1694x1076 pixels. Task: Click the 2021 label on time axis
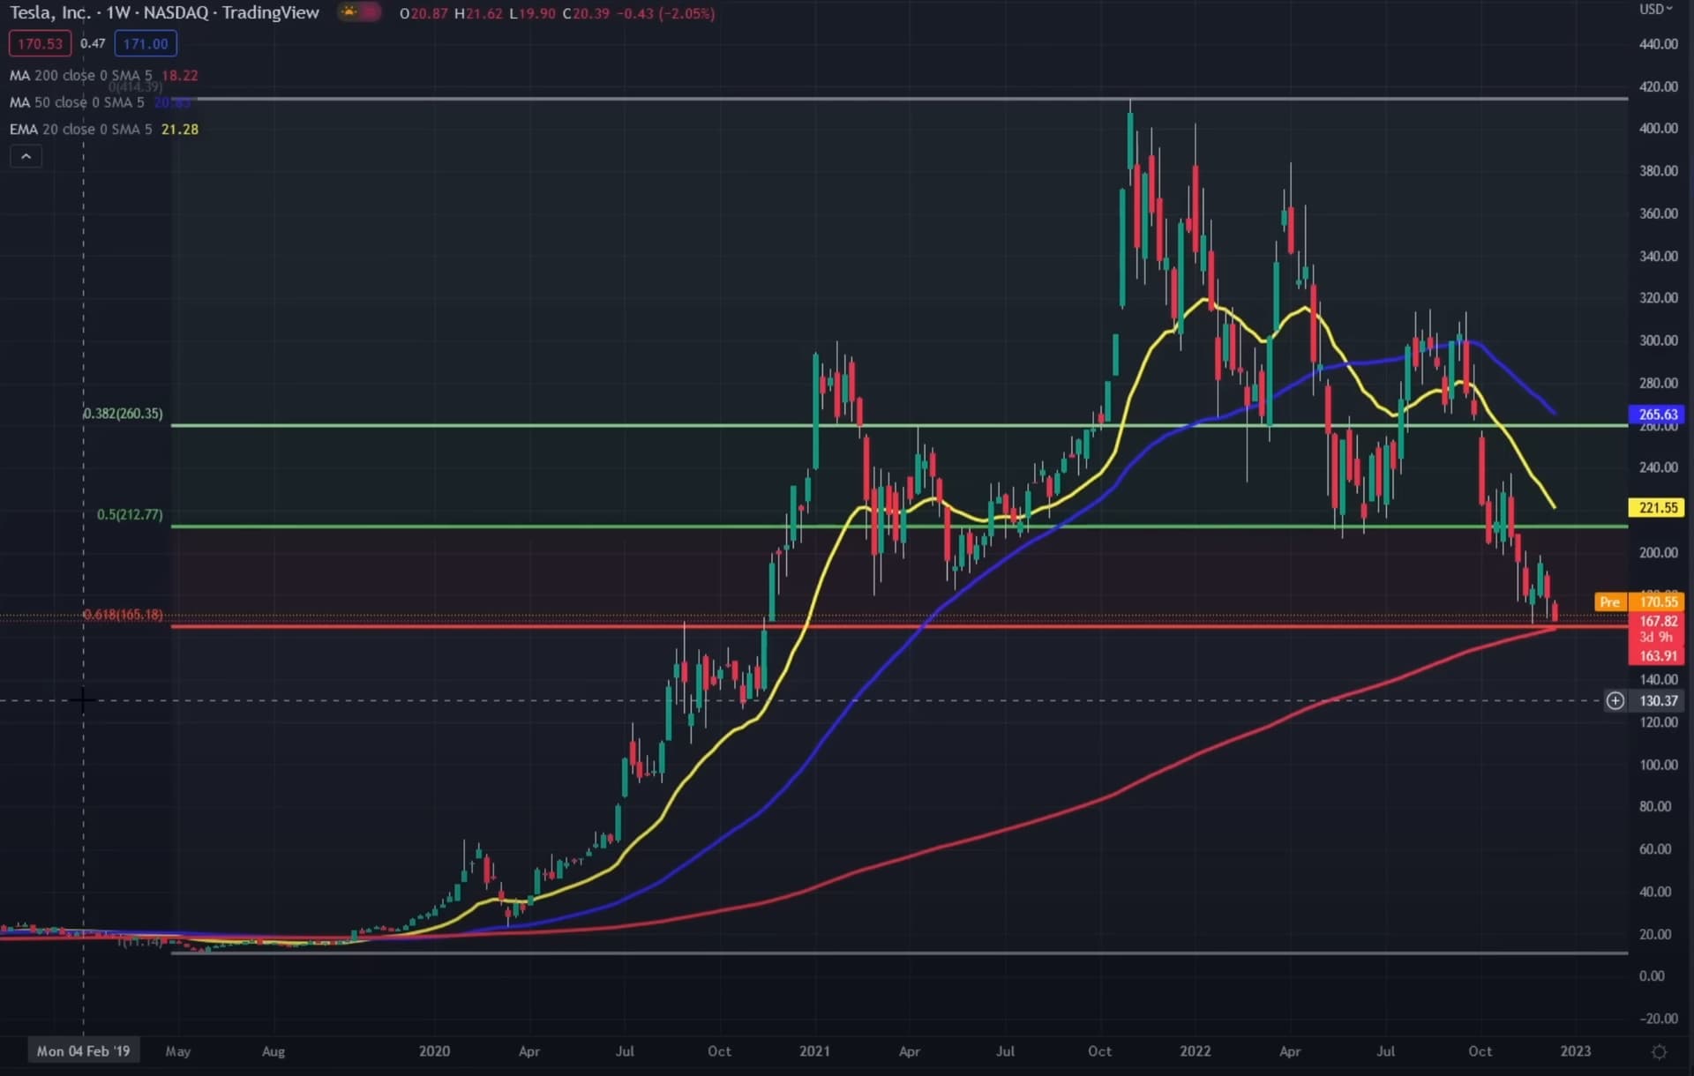point(813,1051)
